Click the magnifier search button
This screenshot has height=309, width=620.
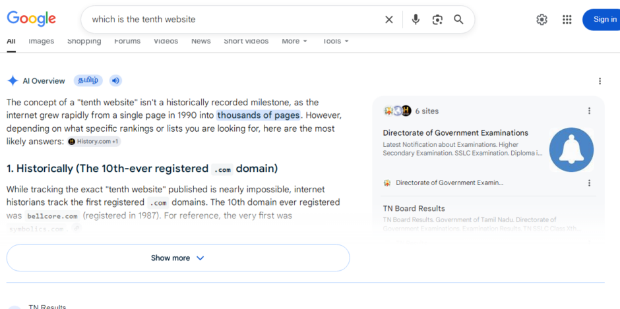coord(458,19)
